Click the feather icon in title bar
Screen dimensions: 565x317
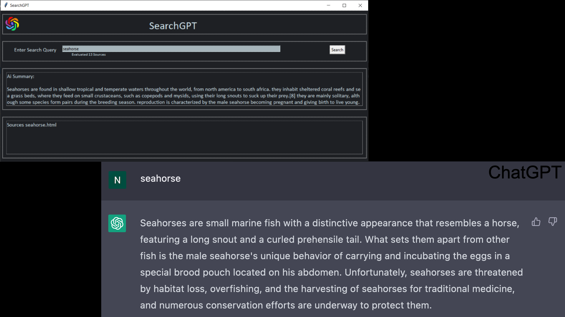point(6,5)
